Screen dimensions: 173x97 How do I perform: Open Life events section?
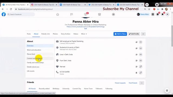[40, 71]
